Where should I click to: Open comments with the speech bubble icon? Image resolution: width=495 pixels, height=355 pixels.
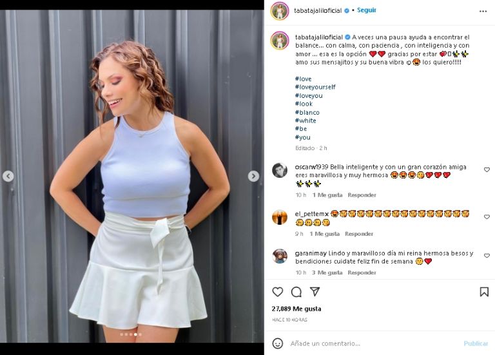(x=296, y=292)
